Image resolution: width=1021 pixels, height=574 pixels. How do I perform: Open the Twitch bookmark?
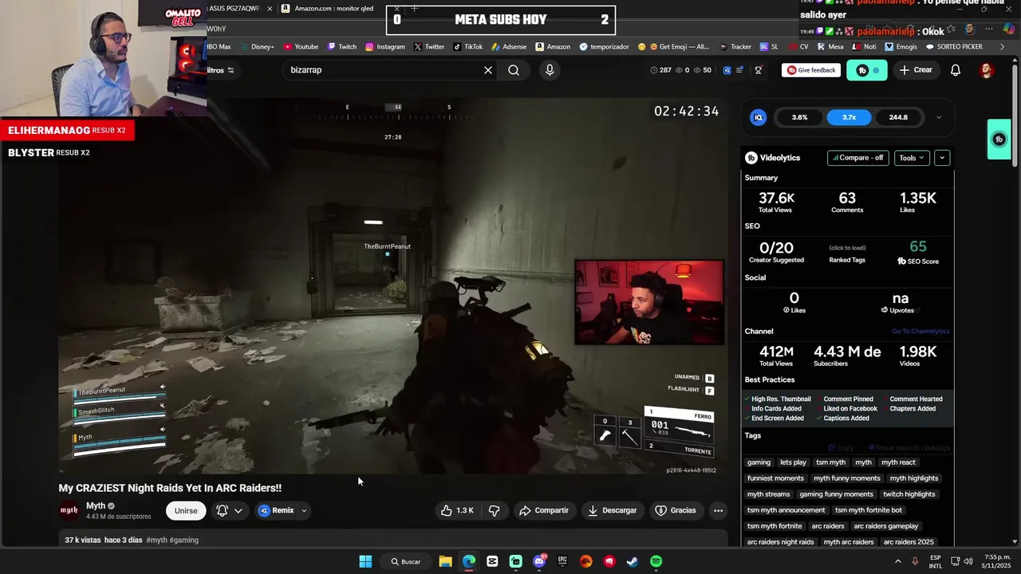click(x=341, y=47)
